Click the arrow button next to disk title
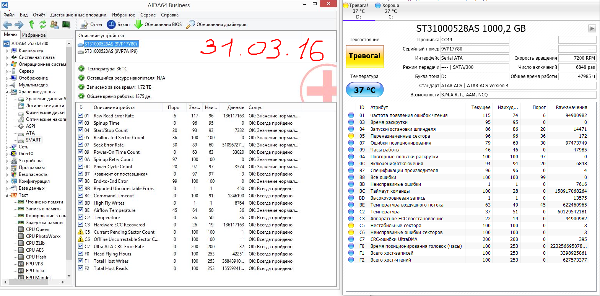The width and height of the screenshot is (600, 296). (592, 28)
